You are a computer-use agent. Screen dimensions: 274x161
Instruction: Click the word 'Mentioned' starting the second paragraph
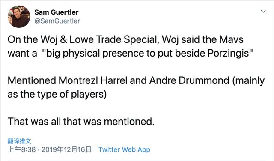pyautogui.click(x=32, y=80)
